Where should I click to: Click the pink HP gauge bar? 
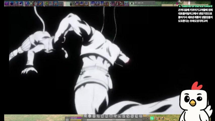click(76, 117)
